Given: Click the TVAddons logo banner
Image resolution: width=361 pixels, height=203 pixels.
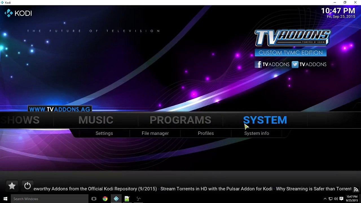Looking at the screenshot, I should (293, 38).
